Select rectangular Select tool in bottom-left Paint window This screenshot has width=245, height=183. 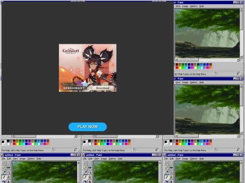click(9, 163)
